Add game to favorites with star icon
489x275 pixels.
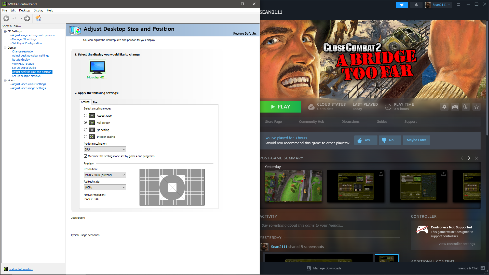476,107
